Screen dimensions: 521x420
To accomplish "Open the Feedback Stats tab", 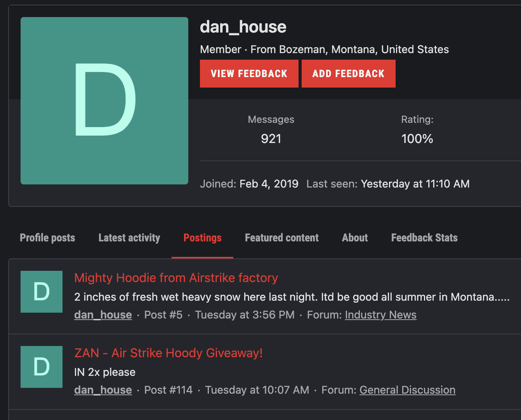I will (424, 238).
